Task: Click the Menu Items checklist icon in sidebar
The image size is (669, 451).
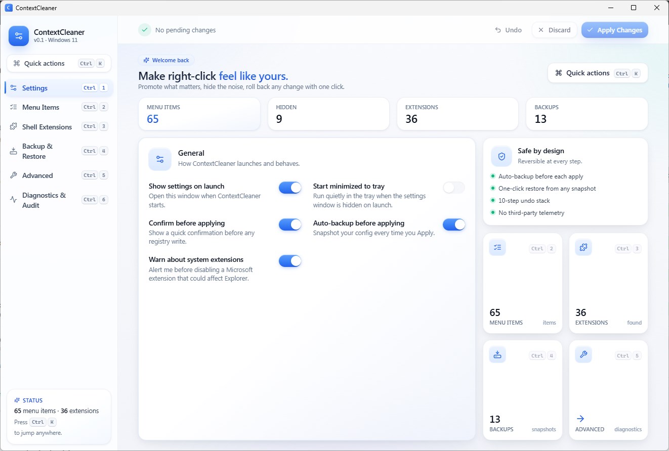Action: 14,107
